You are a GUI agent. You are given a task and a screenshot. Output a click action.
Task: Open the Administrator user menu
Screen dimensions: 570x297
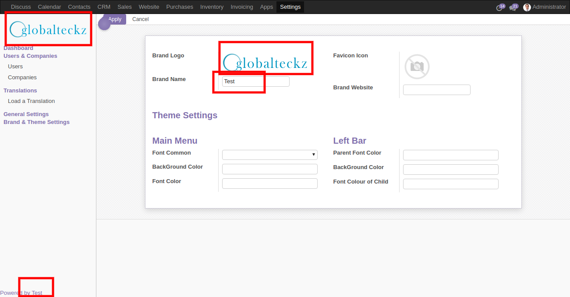click(545, 7)
